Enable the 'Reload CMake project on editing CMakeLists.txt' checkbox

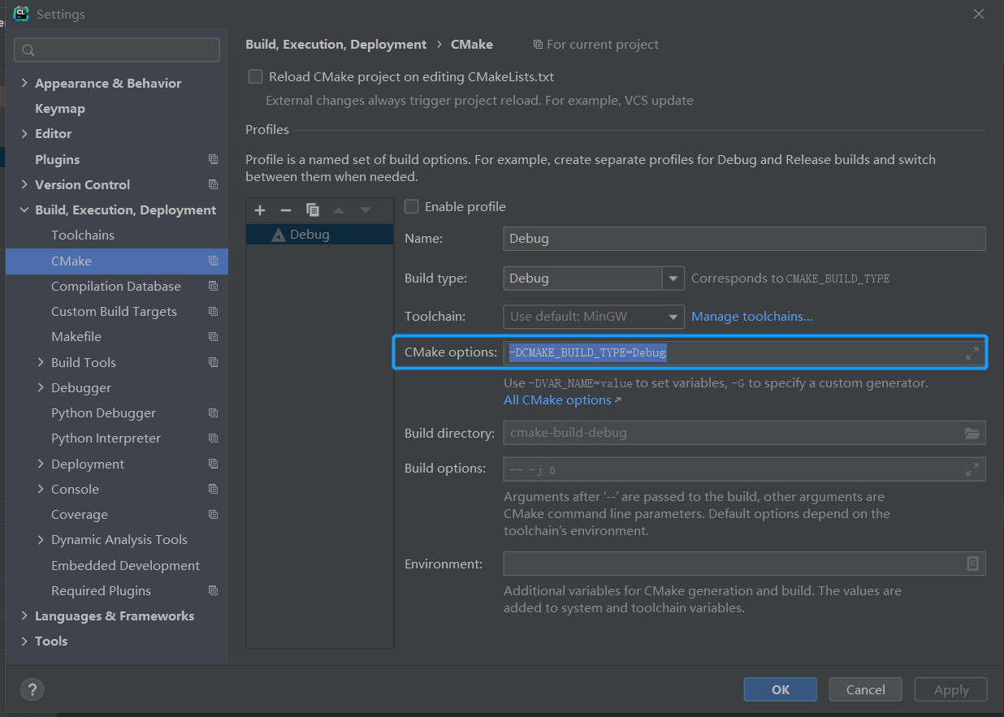[255, 76]
